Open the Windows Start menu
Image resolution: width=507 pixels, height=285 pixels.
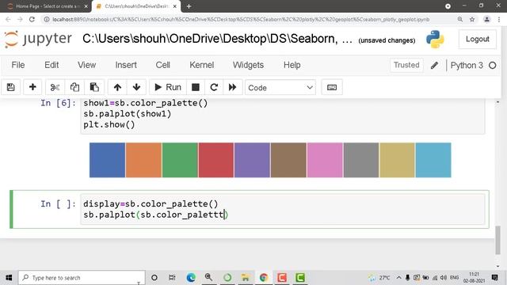(x=9, y=278)
